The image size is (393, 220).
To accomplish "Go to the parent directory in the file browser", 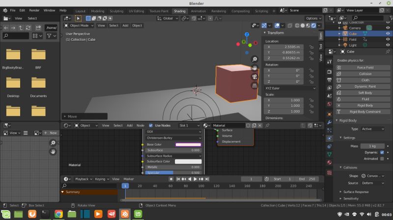I will point(21,28).
